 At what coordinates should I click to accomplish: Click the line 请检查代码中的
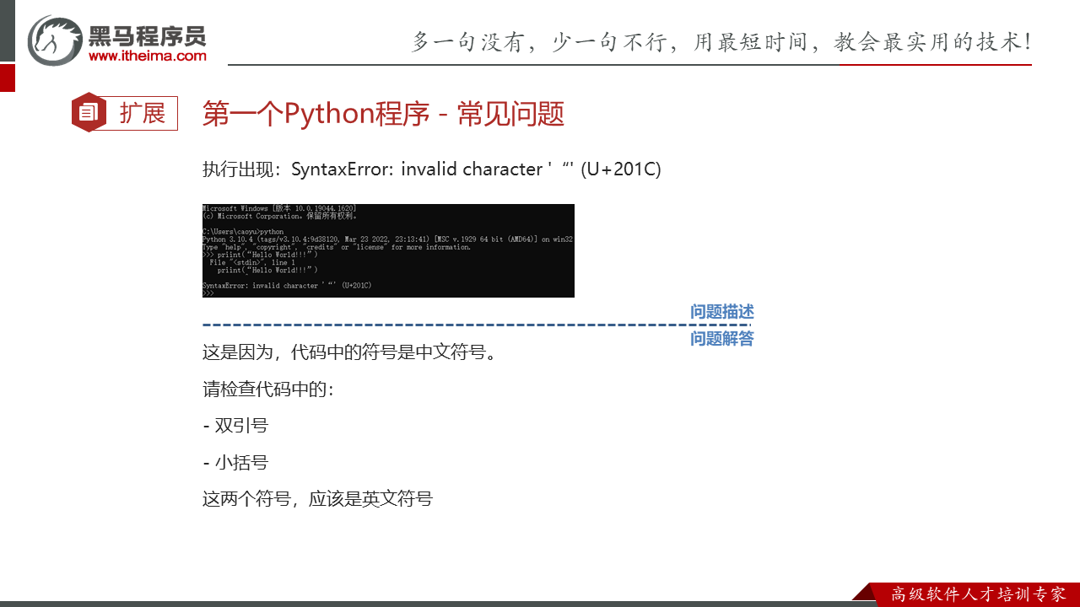pyautogui.click(x=268, y=389)
